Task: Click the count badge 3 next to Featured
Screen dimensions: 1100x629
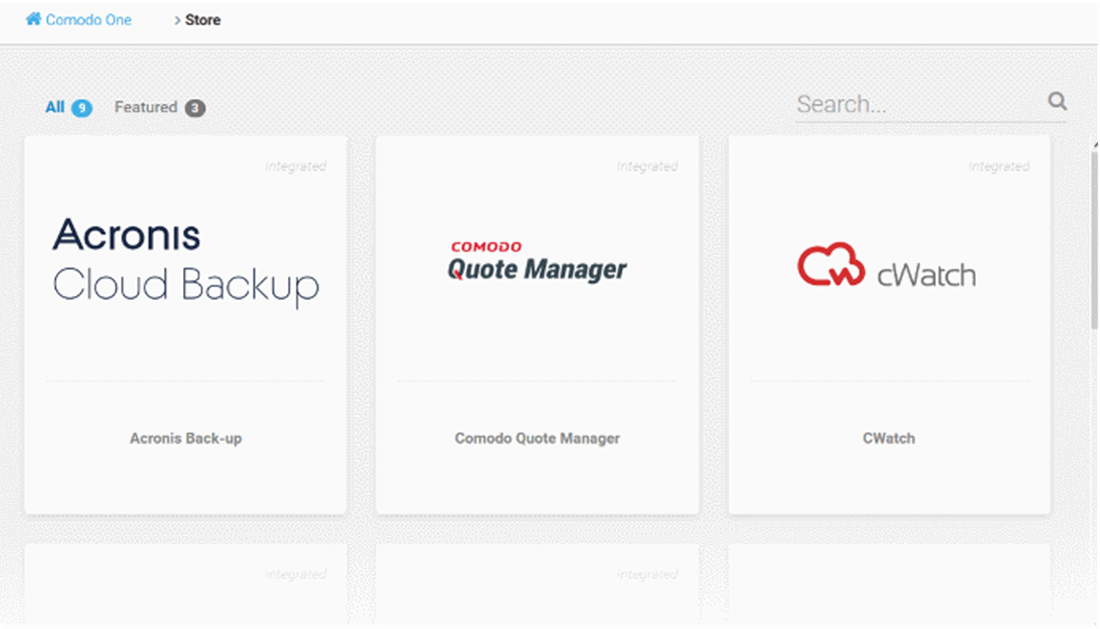Action: [x=195, y=108]
